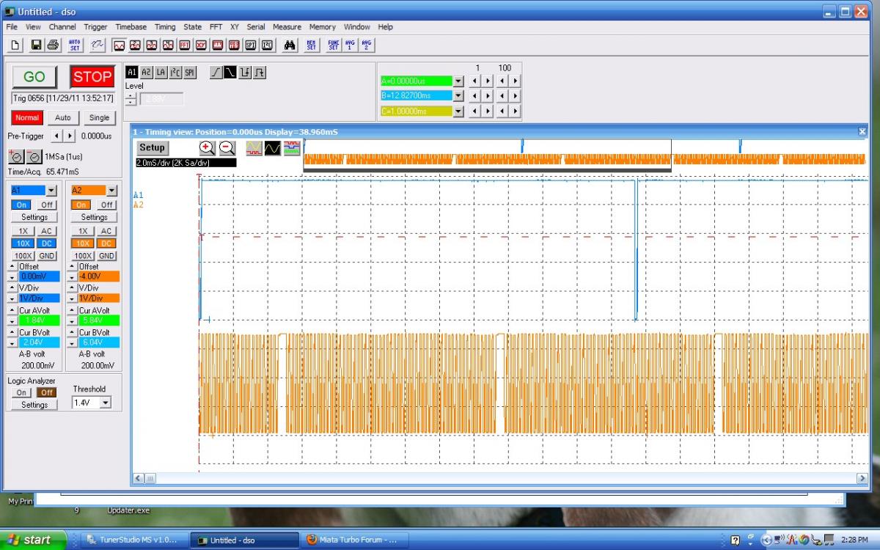Select the rising edge trigger icon

pyautogui.click(x=216, y=72)
